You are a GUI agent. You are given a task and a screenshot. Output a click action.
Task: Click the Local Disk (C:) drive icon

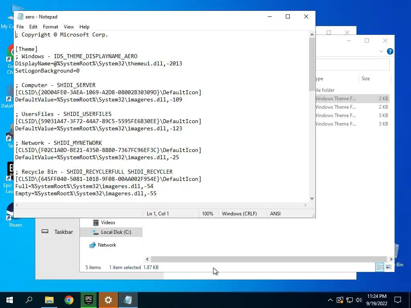click(96, 232)
